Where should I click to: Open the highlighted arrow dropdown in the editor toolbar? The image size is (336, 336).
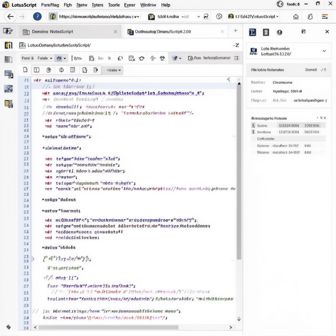coord(61,58)
